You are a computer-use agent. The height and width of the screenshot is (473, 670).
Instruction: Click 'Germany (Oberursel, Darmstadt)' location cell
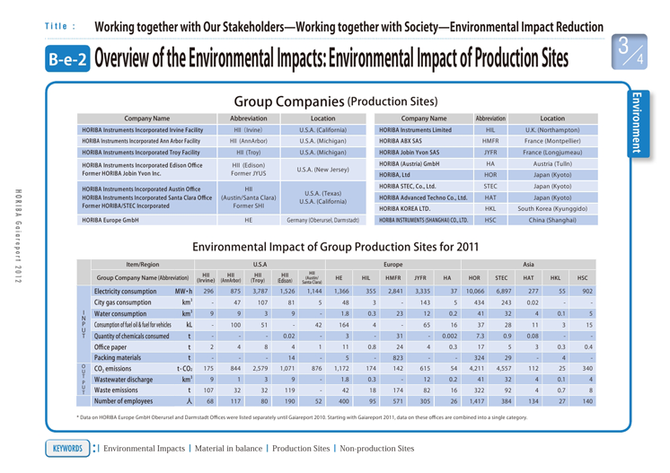tap(323, 220)
